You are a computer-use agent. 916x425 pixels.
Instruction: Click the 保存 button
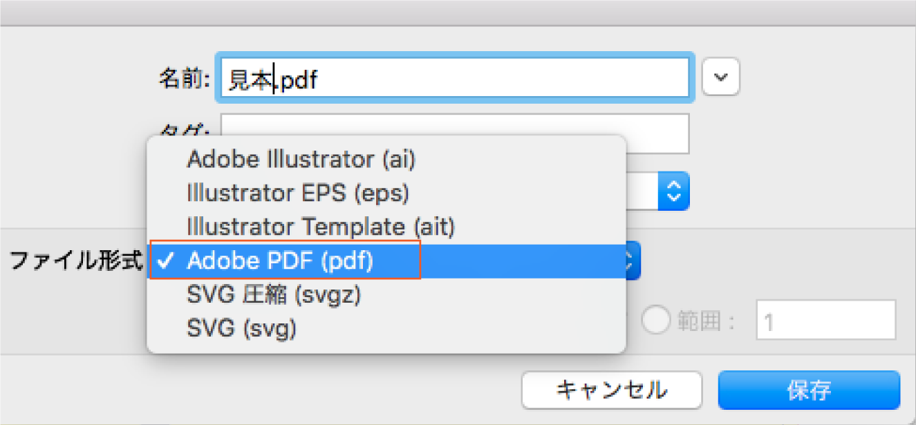809,390
